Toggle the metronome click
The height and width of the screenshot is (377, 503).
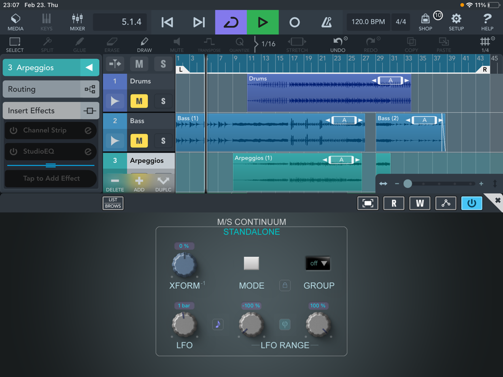[x=326, y=22]
